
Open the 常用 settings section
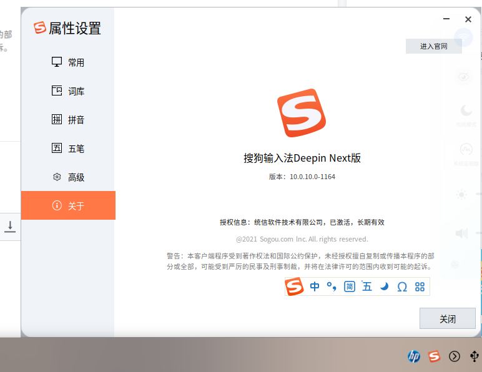click(x=68, y=62)
